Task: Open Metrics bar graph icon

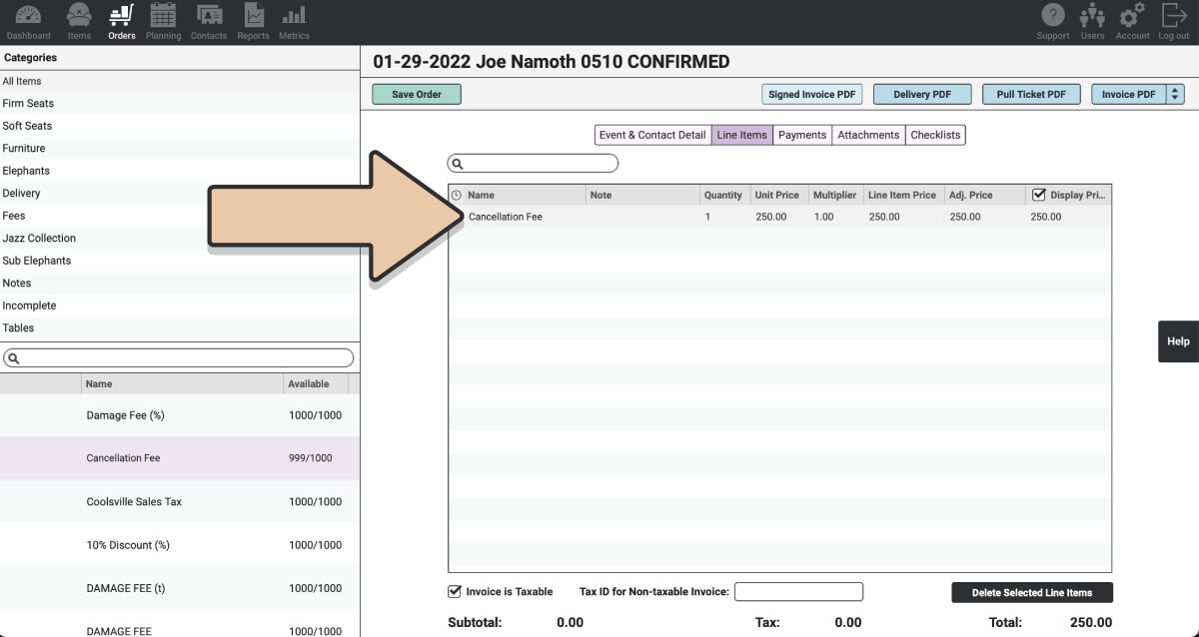Action: 294,16
